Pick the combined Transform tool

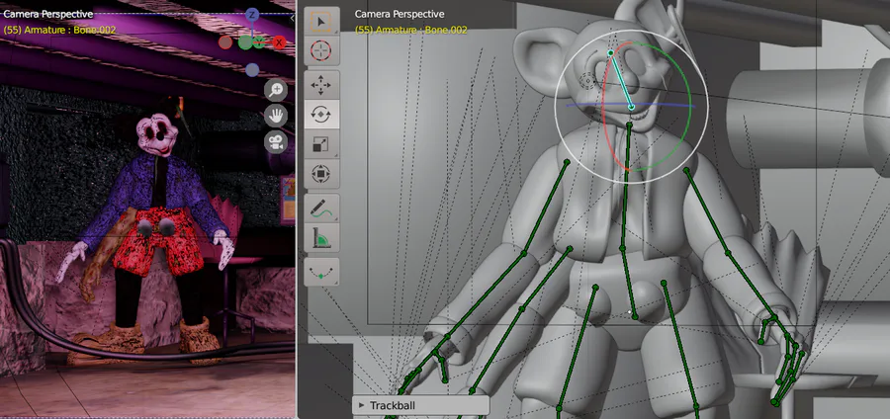pyautogui.click(x=321, y=174)
